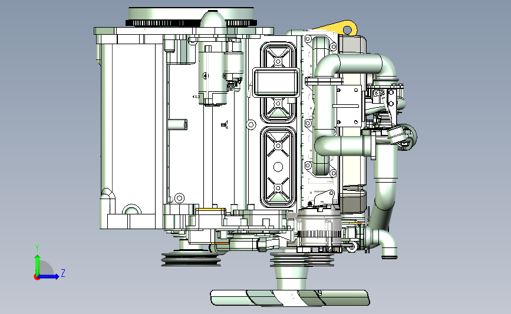Viewport: 511px width, 314px height.
Task: Select the fan blade at the bottom
Action: pyautogui.click(x=290, y=298)
